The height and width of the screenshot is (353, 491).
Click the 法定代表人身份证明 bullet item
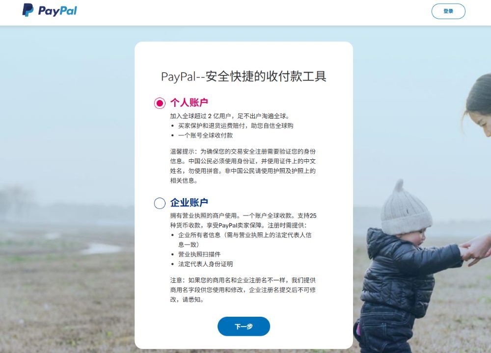pos(205,264)
